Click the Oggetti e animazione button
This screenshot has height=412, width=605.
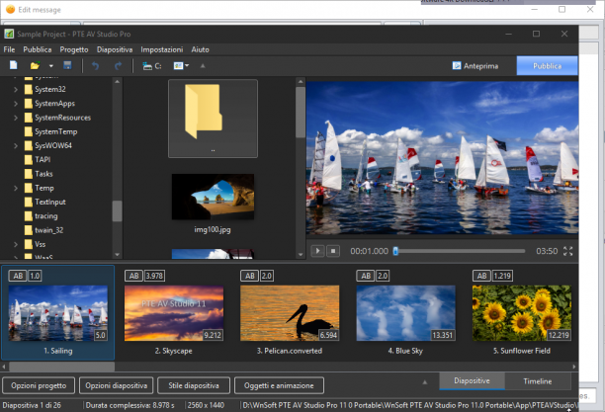tap(279, 385)
